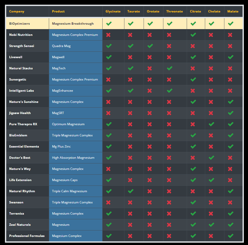Click the green Glycinate checkmark for BiOptimizers
This screenshot has height=245, width=248.
point(109,23)
